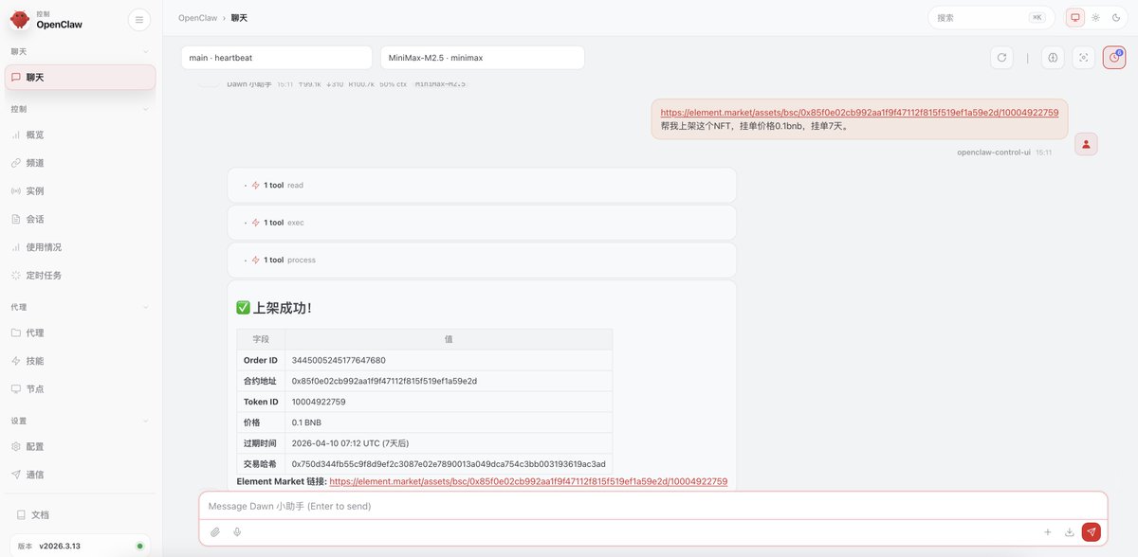
Task: Open the 实例 instances page
Action: coord(81,190)
